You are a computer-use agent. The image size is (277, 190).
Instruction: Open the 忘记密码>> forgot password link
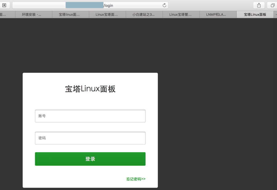click(136, 179)
